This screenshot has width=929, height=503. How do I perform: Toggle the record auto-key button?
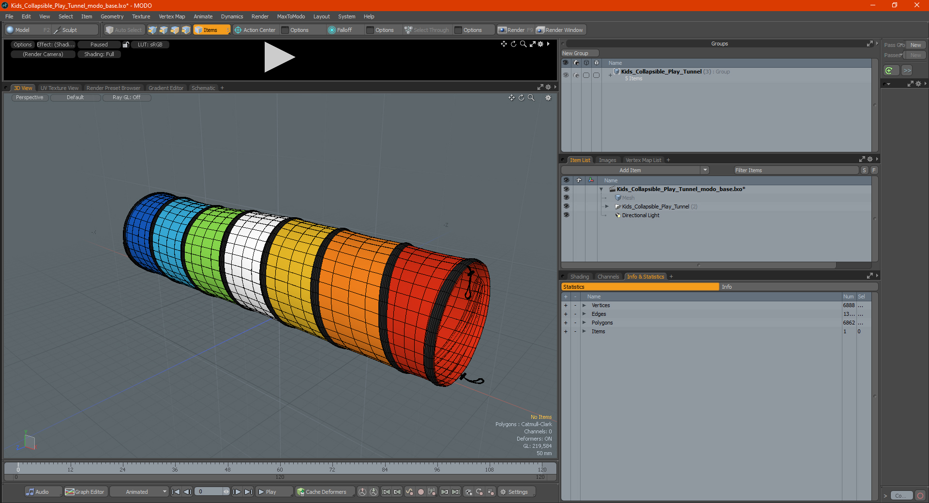pyautogui.click(x=421, y=492)
